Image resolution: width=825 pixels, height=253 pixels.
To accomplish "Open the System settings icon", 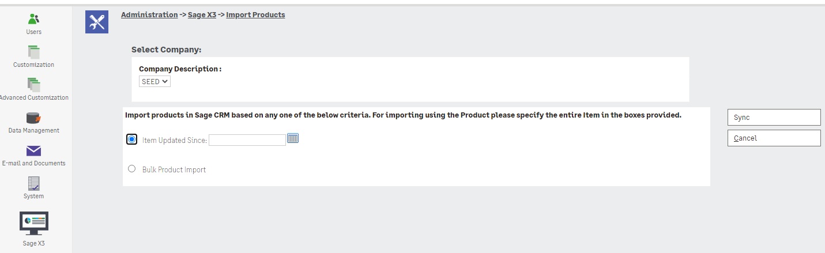I will (33, 184).
